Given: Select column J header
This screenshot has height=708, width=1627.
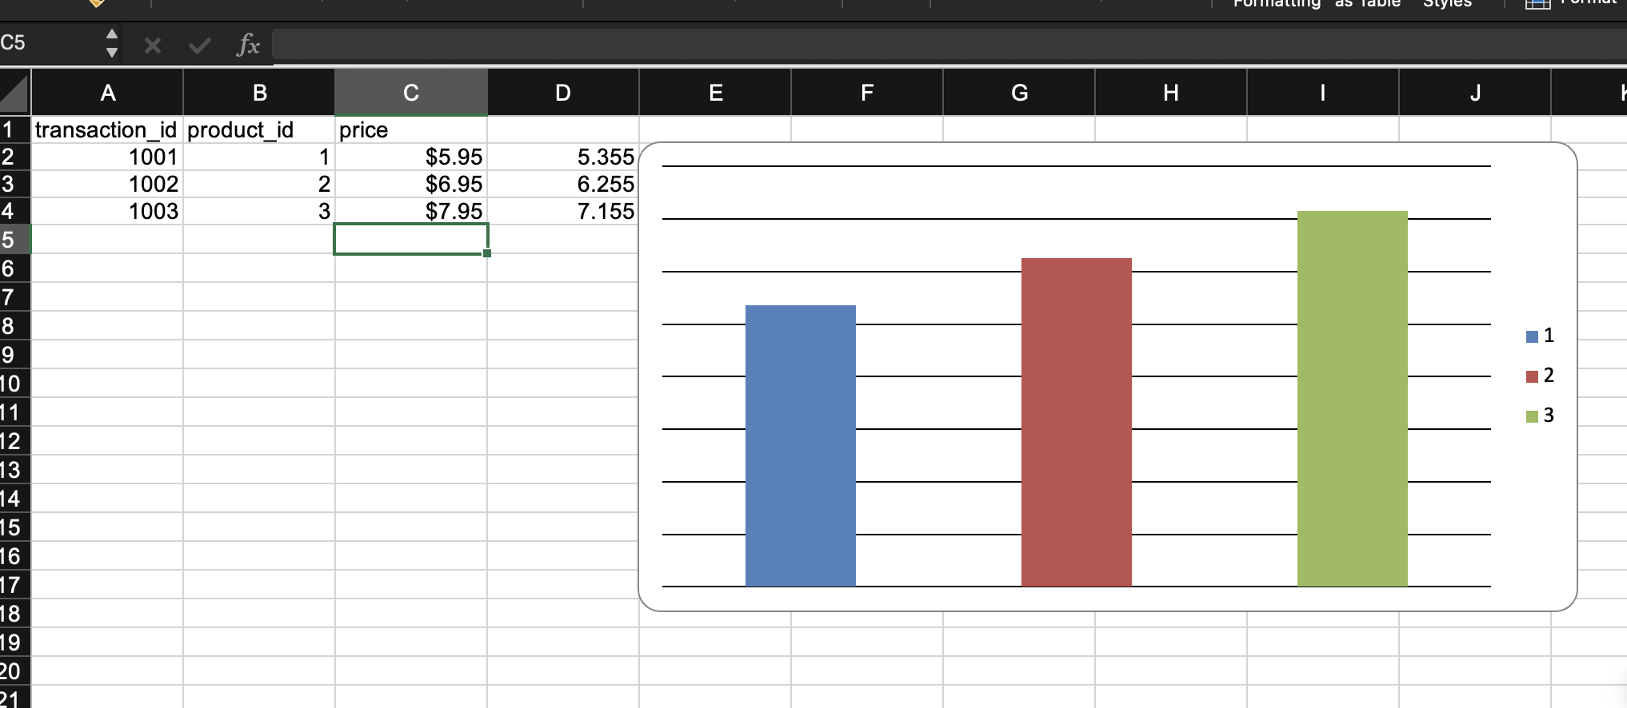Looking at the screenshot, I should click(1475, 93).
